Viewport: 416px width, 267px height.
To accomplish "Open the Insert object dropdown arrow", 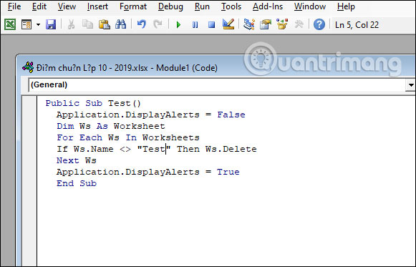I will (38, 24).
